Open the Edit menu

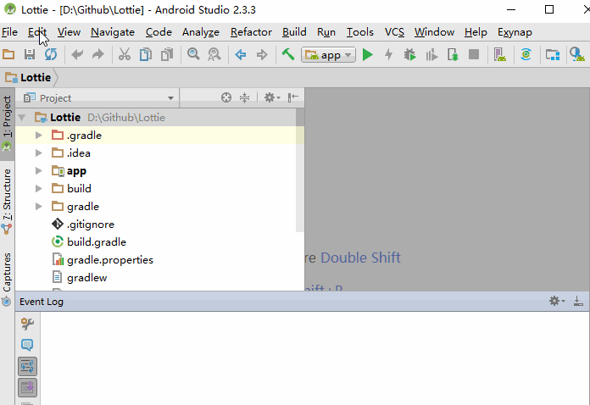37,32
